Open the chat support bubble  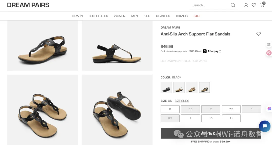pyautogui.click(x=264, y=126)
